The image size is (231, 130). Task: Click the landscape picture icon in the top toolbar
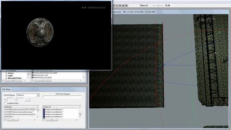(x=123, y=5)
